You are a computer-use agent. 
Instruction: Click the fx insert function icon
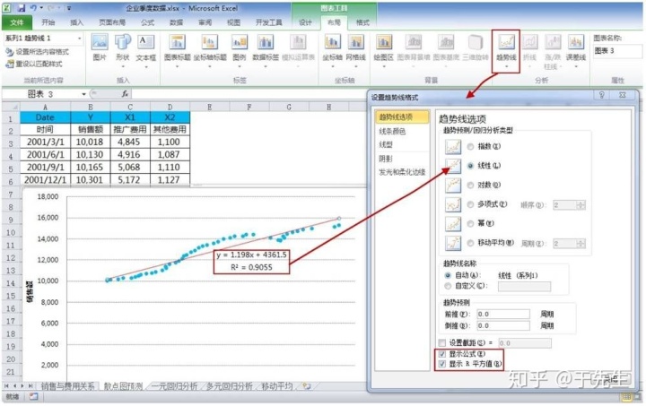tap(125, 94)
